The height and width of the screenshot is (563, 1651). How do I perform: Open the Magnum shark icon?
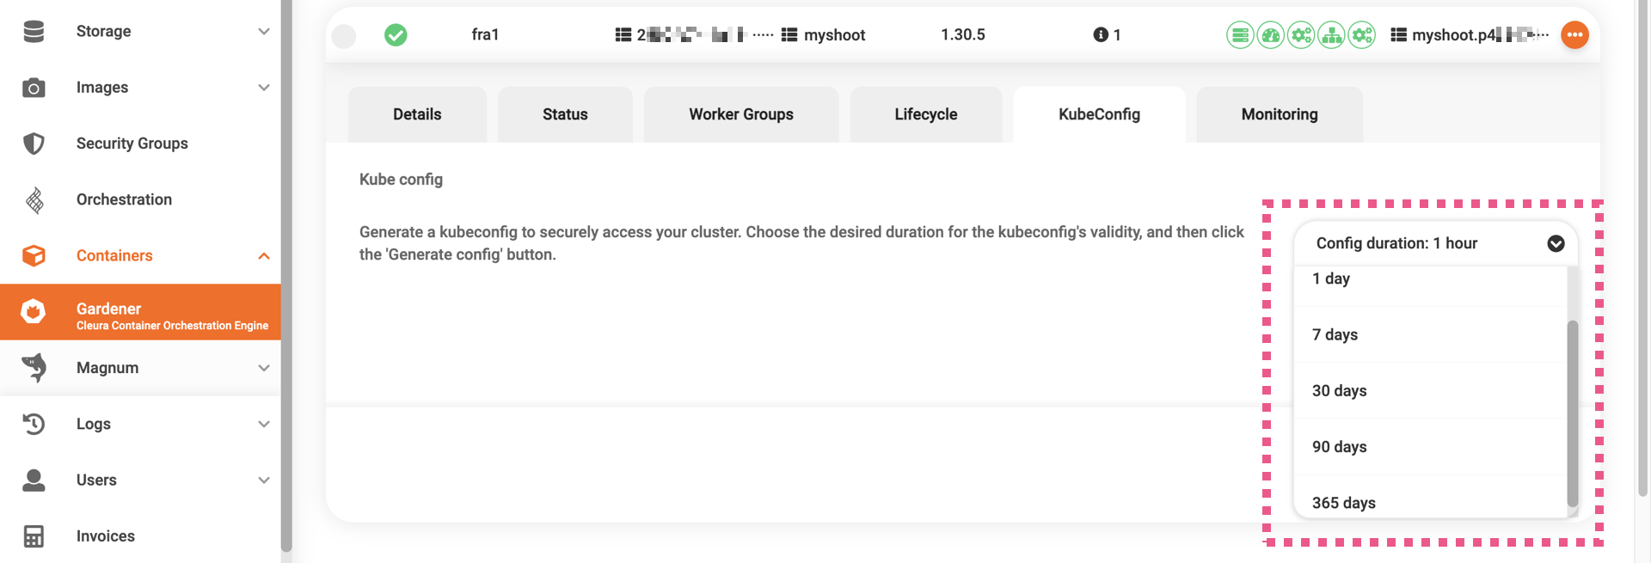coord(33,367)
